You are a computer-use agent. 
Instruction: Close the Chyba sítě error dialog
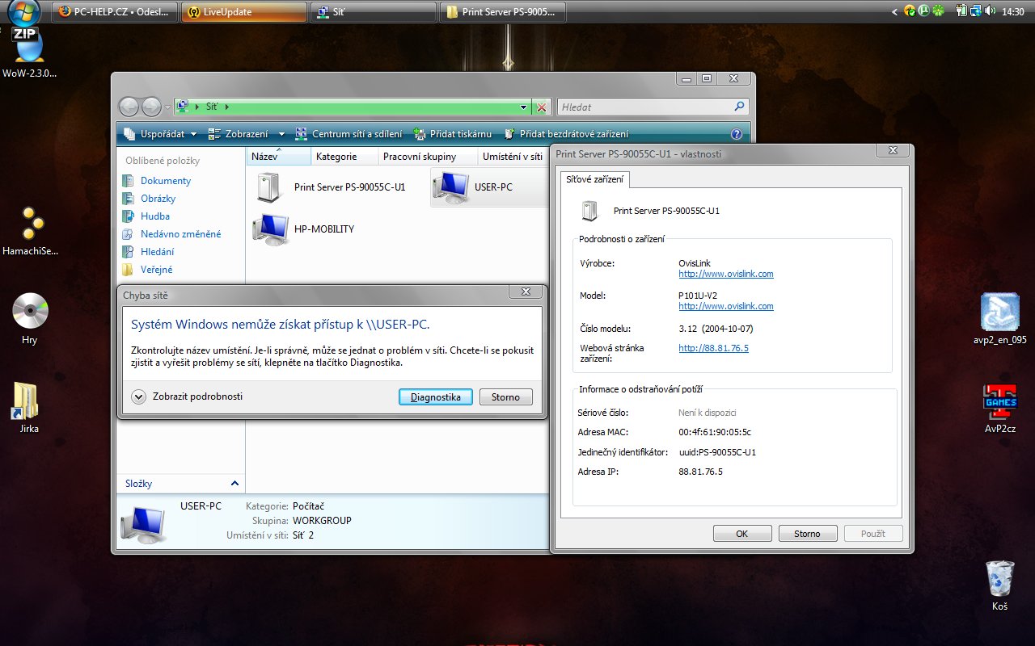[526, 292]
